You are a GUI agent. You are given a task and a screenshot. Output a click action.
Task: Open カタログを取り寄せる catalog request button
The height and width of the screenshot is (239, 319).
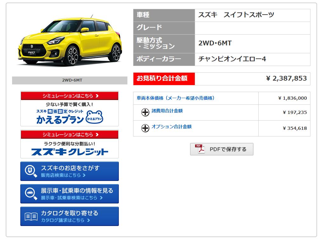pyautogui.click(x=70, y=216)
